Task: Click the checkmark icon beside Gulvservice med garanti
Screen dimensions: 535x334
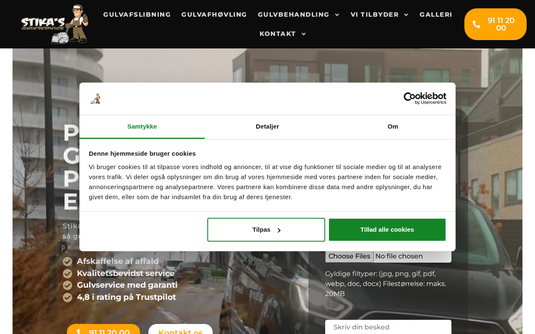Action: click(x=67, y=285)
